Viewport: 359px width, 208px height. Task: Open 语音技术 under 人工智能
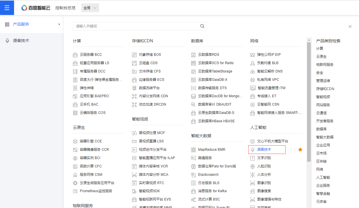tap(264, 150)
